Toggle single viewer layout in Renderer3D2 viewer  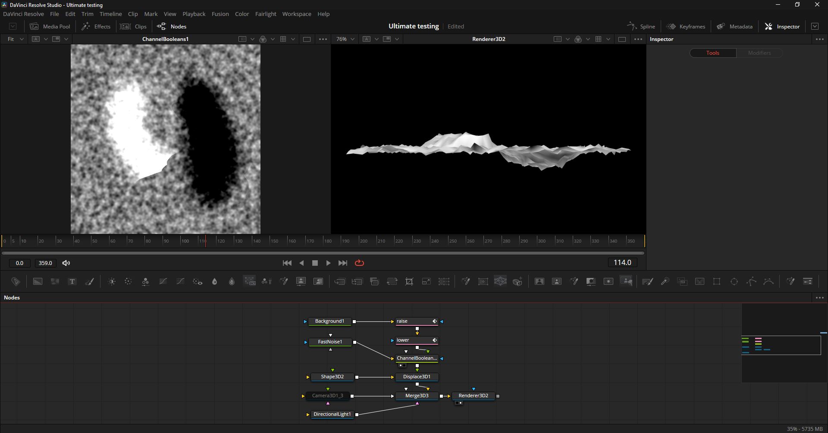(622, 39)
